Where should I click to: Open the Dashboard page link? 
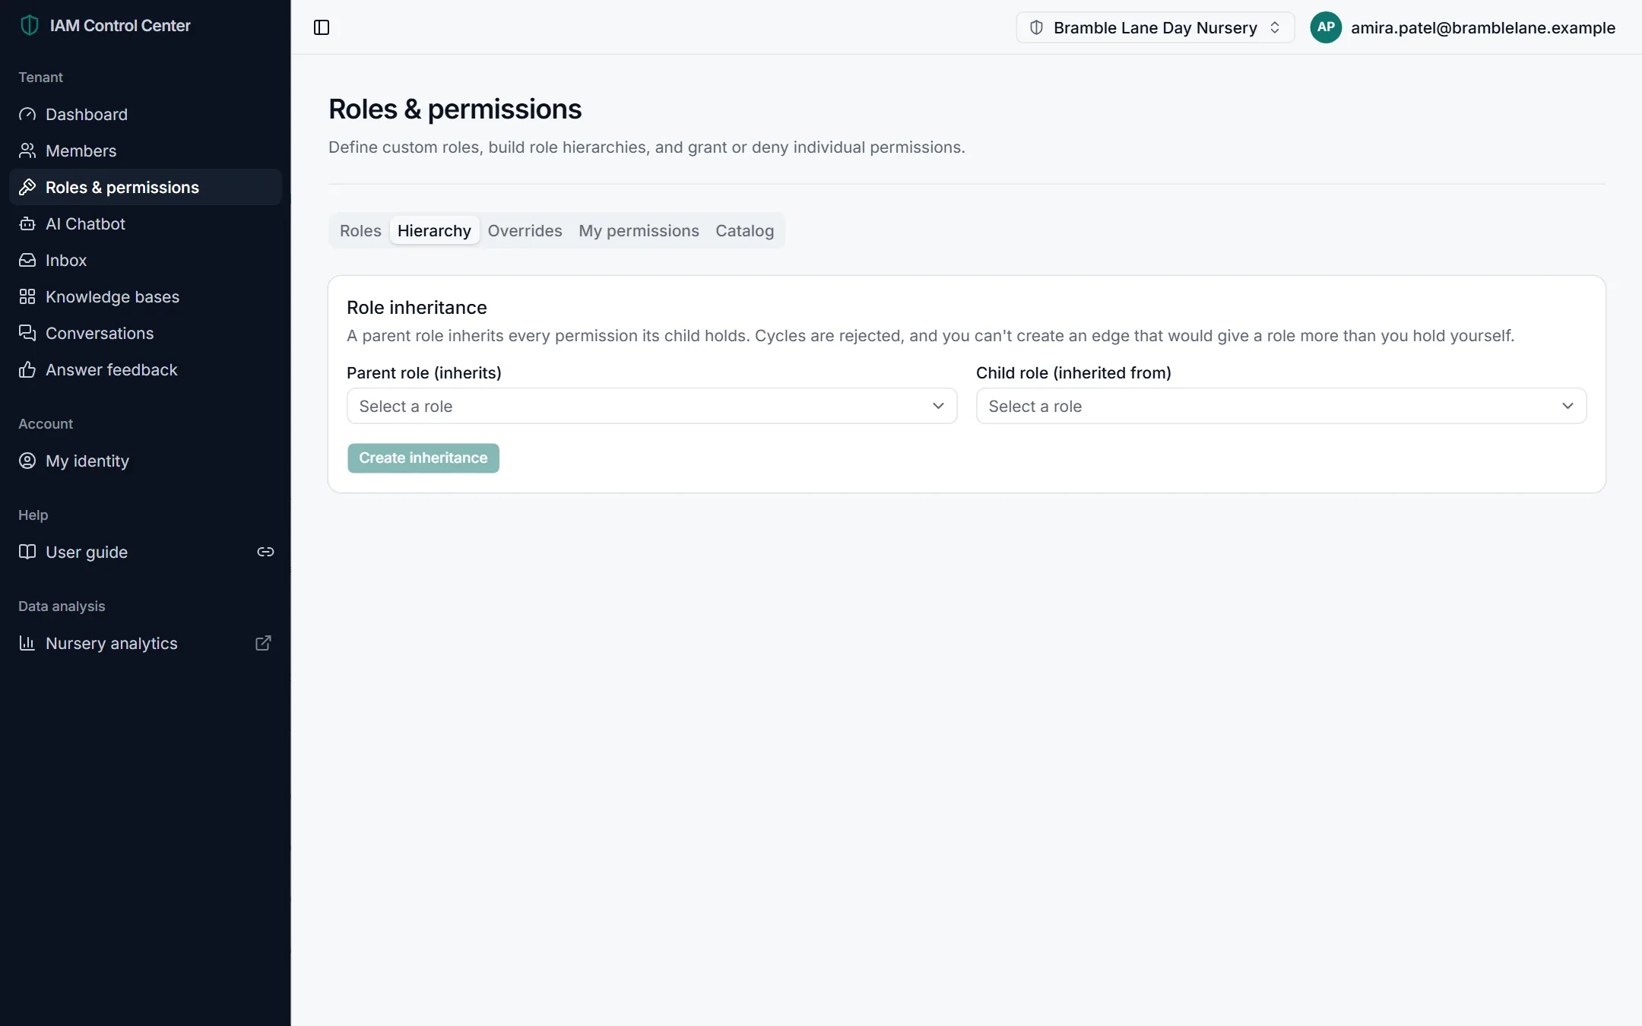point(145,114)
